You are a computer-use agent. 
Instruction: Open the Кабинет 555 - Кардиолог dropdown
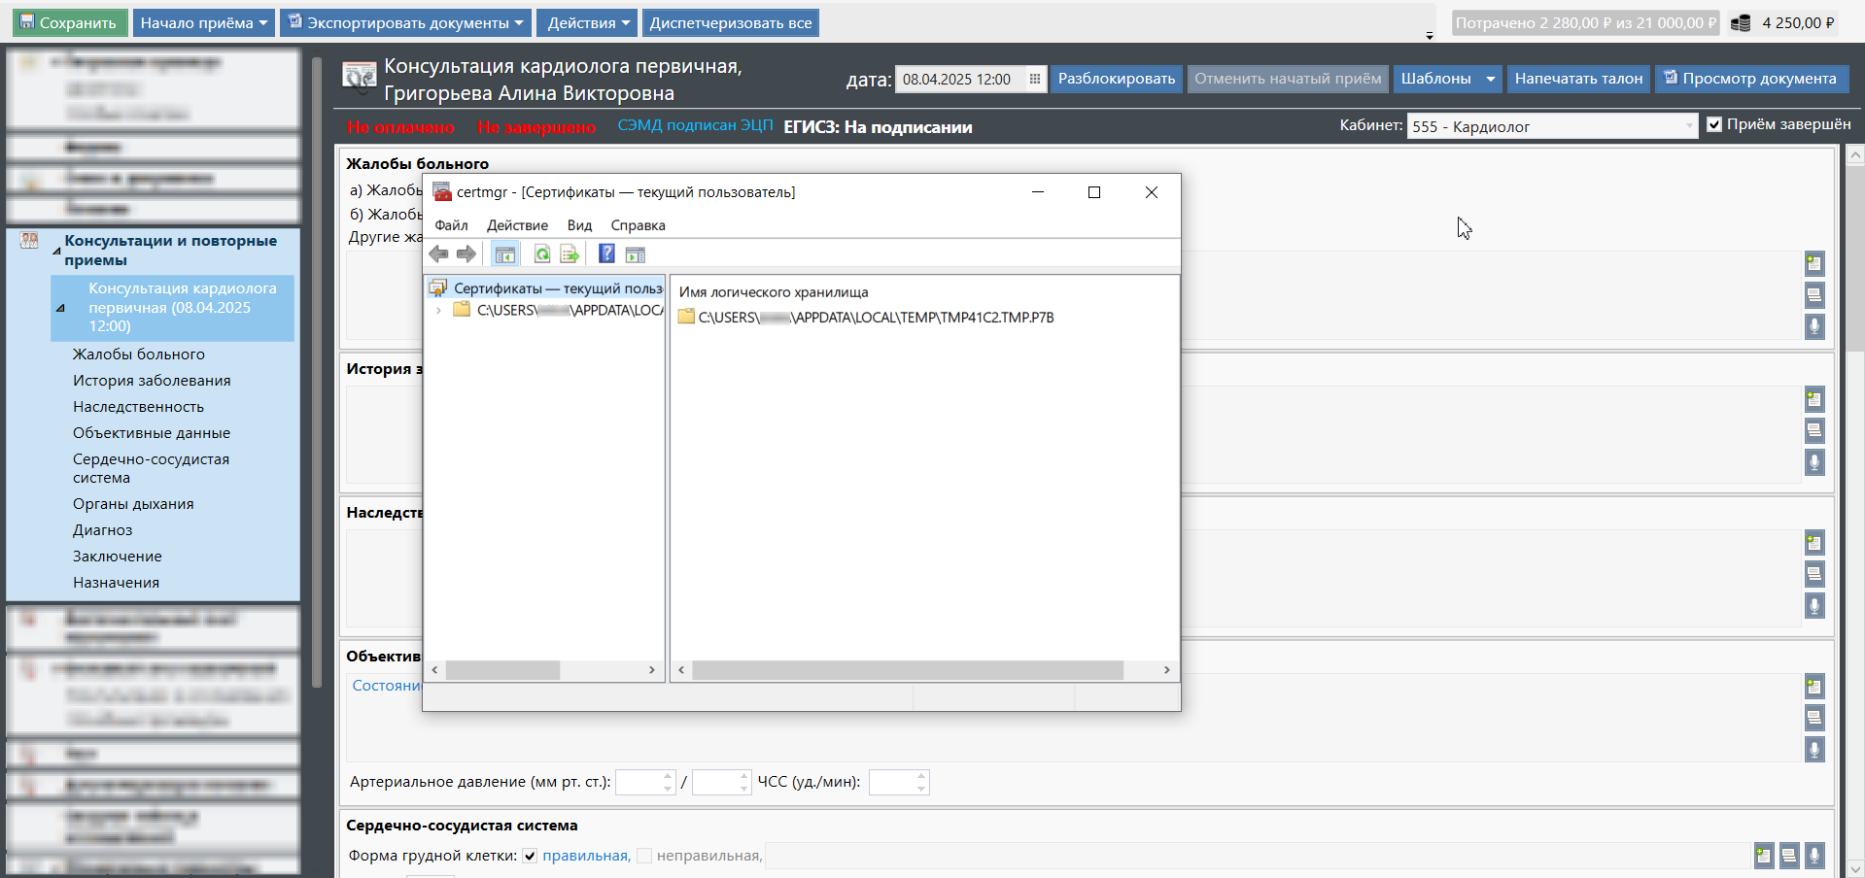tap(1689, 126)
